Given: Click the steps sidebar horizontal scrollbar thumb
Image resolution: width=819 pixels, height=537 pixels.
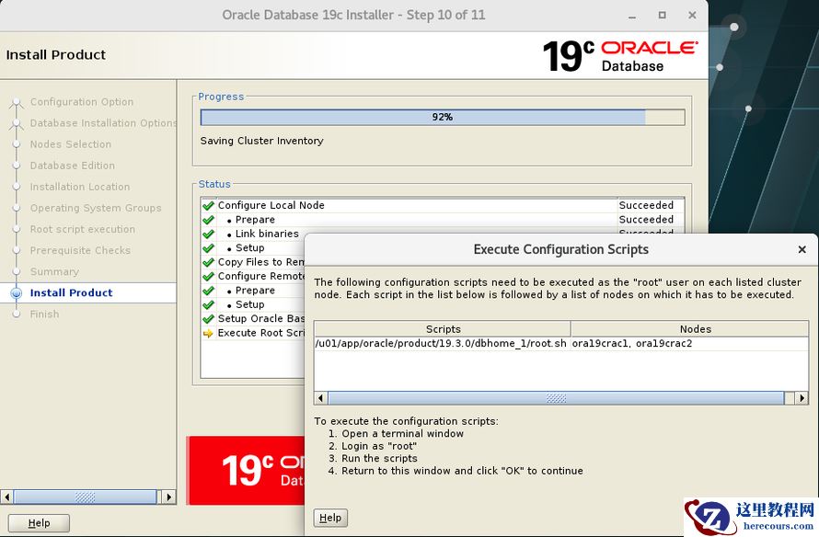Looking at the screenshot, I should 86,497.
